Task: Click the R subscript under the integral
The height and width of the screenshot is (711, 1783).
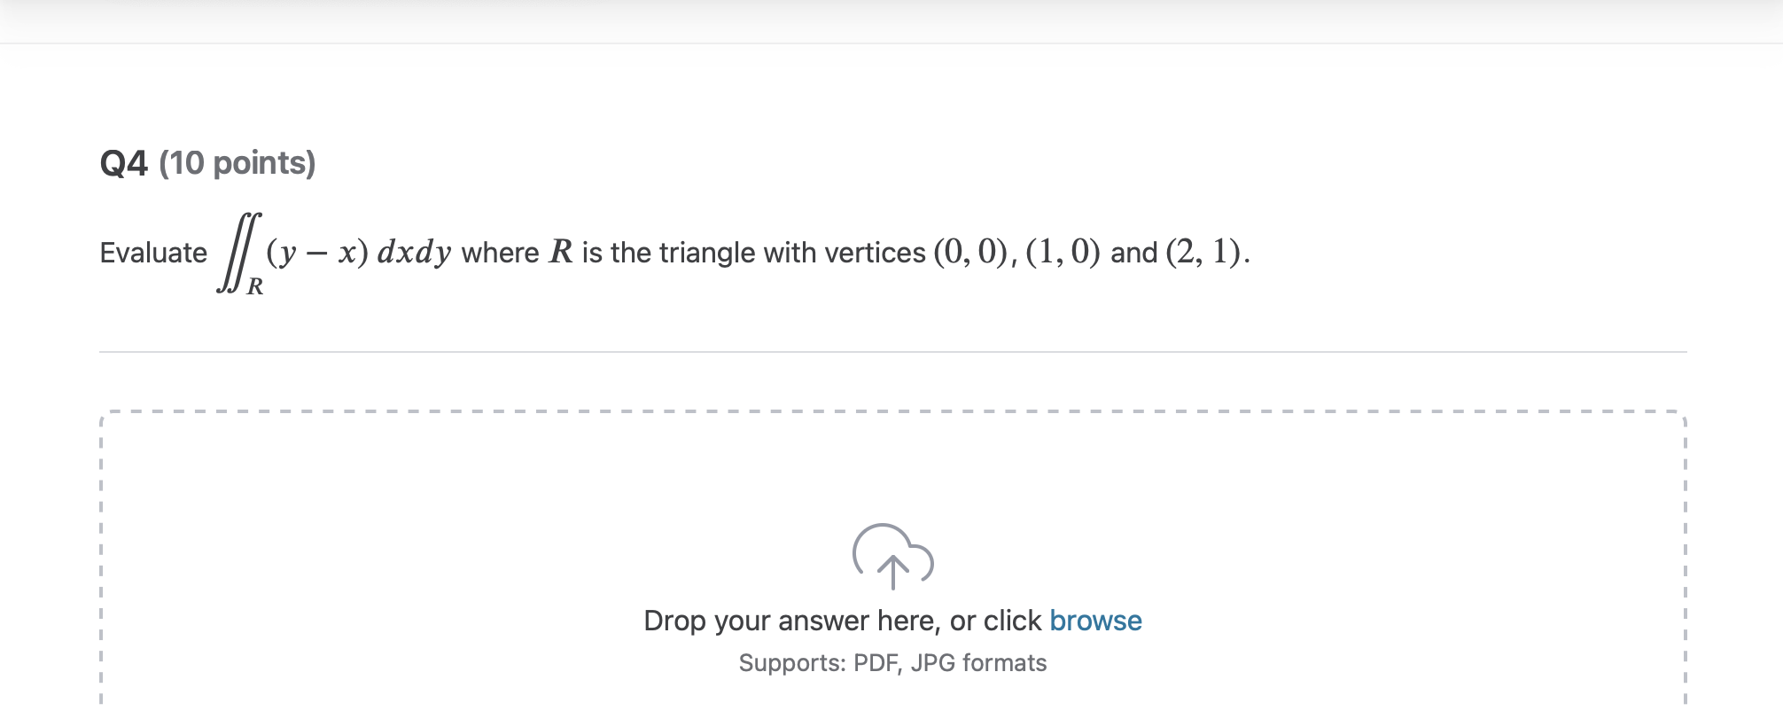Action: 255,285
